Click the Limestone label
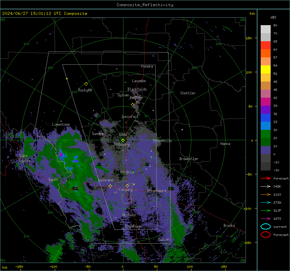Screen dimensions: 290x271 [x=61, y=124]
